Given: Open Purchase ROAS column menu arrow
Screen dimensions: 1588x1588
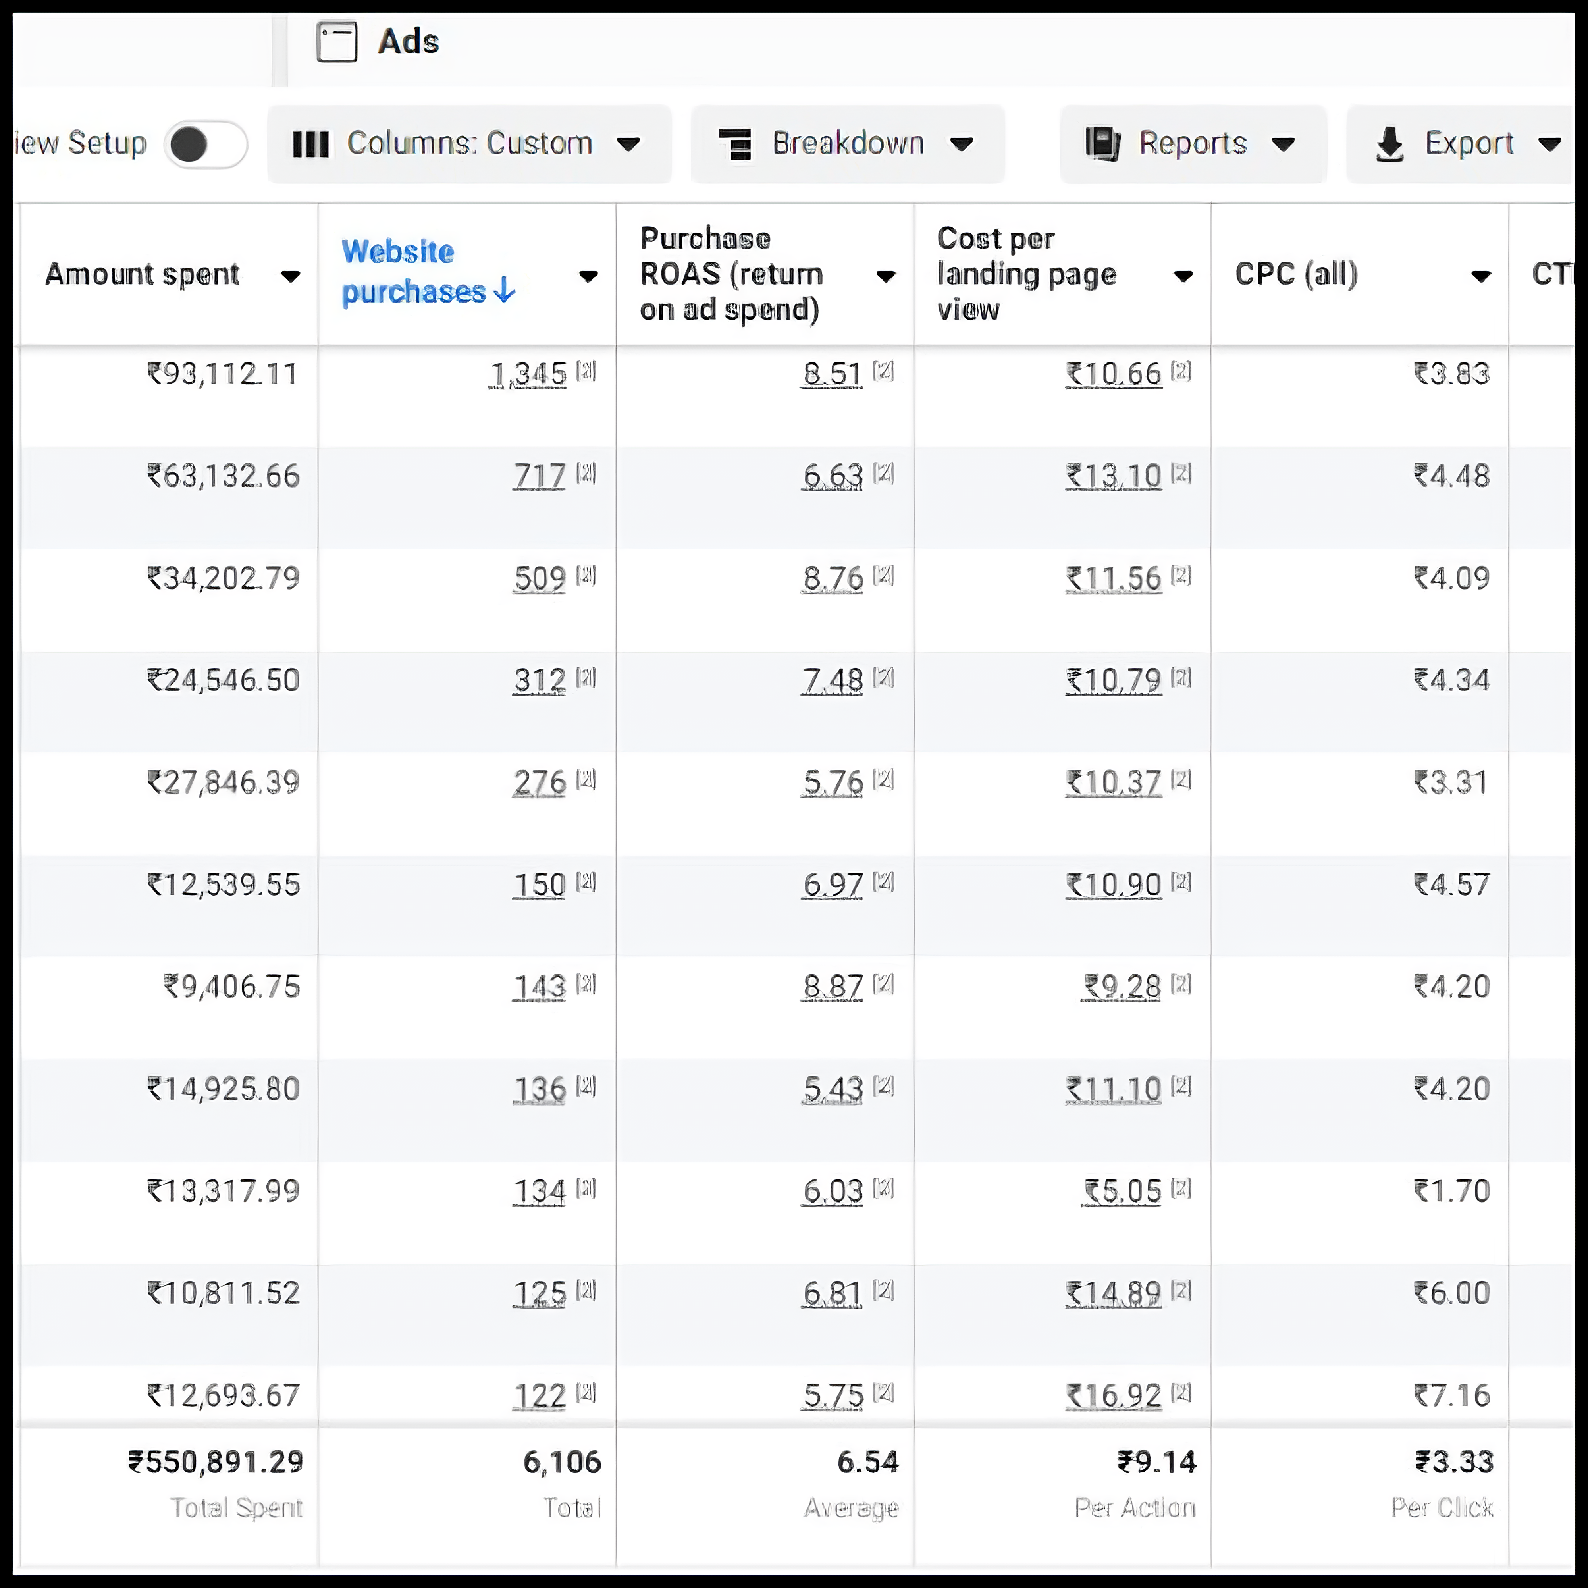Looking at the screenshot, I should coord(885,276).
